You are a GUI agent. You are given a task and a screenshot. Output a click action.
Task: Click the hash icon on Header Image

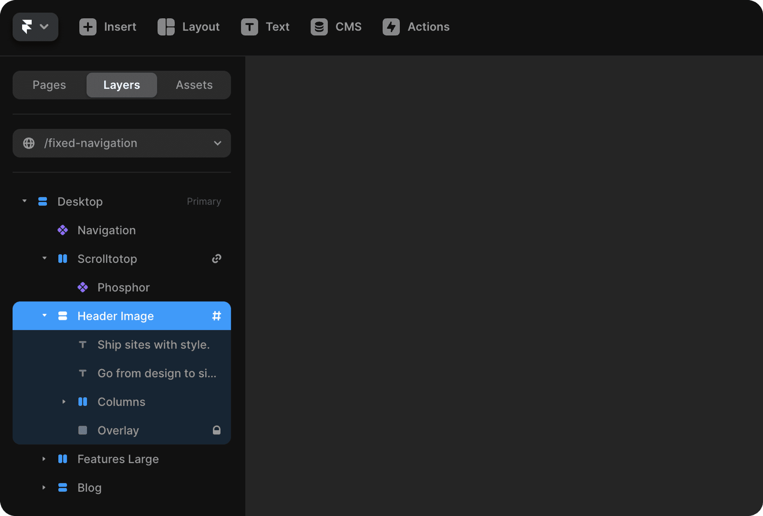pyautogui.click(x=216, y=316)
